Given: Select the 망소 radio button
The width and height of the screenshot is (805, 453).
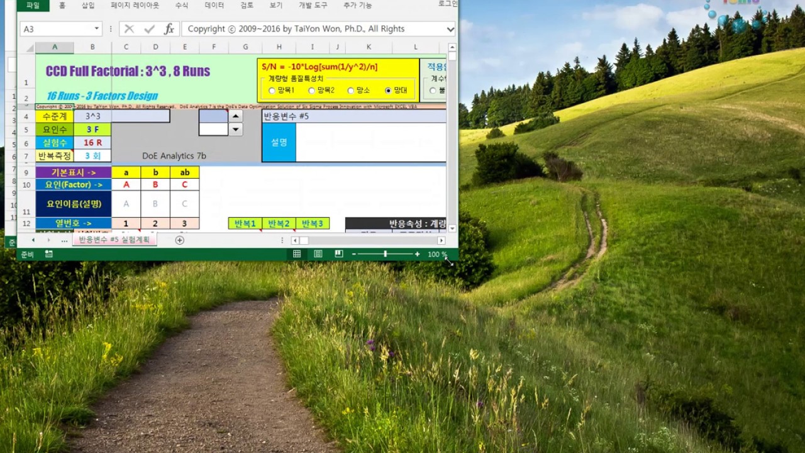Looking at the screenshot, I should point(351,91).
